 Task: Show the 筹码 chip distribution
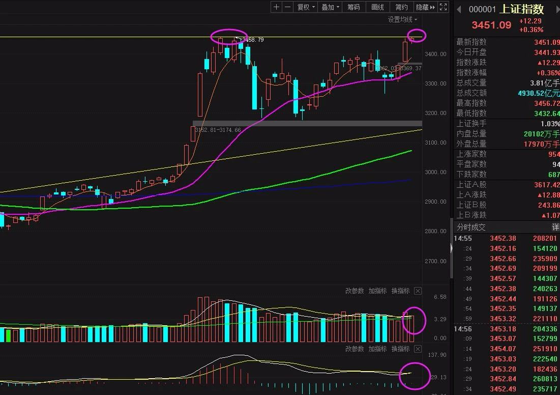tap(353, 7)
